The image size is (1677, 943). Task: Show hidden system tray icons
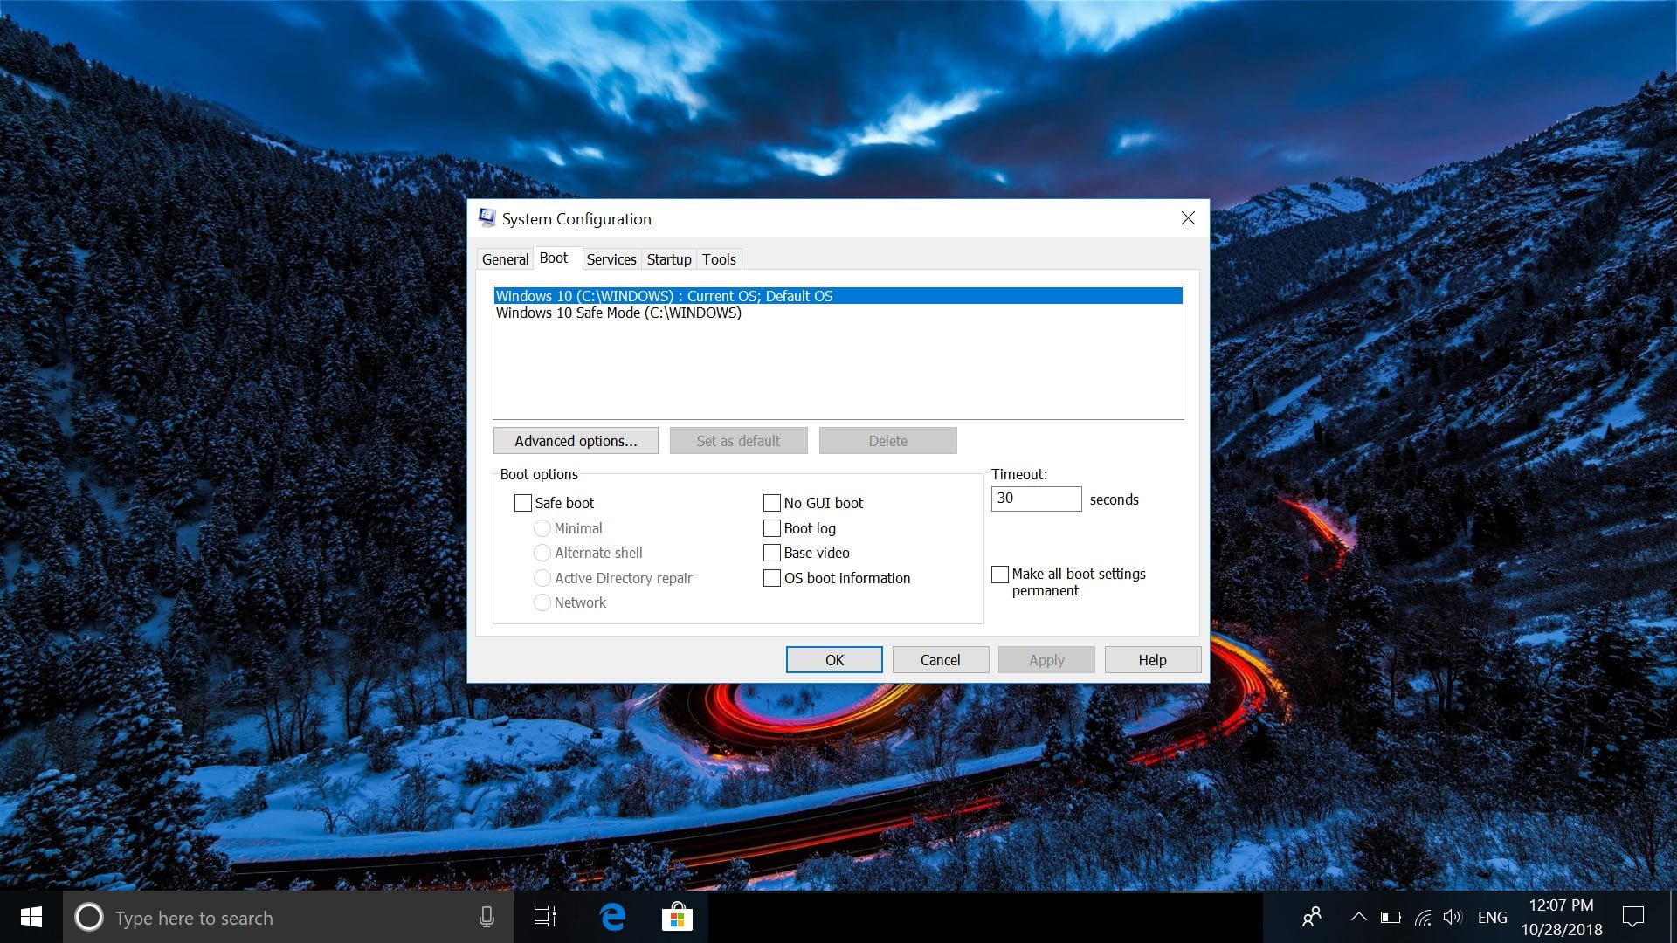tap(1358, 917)
